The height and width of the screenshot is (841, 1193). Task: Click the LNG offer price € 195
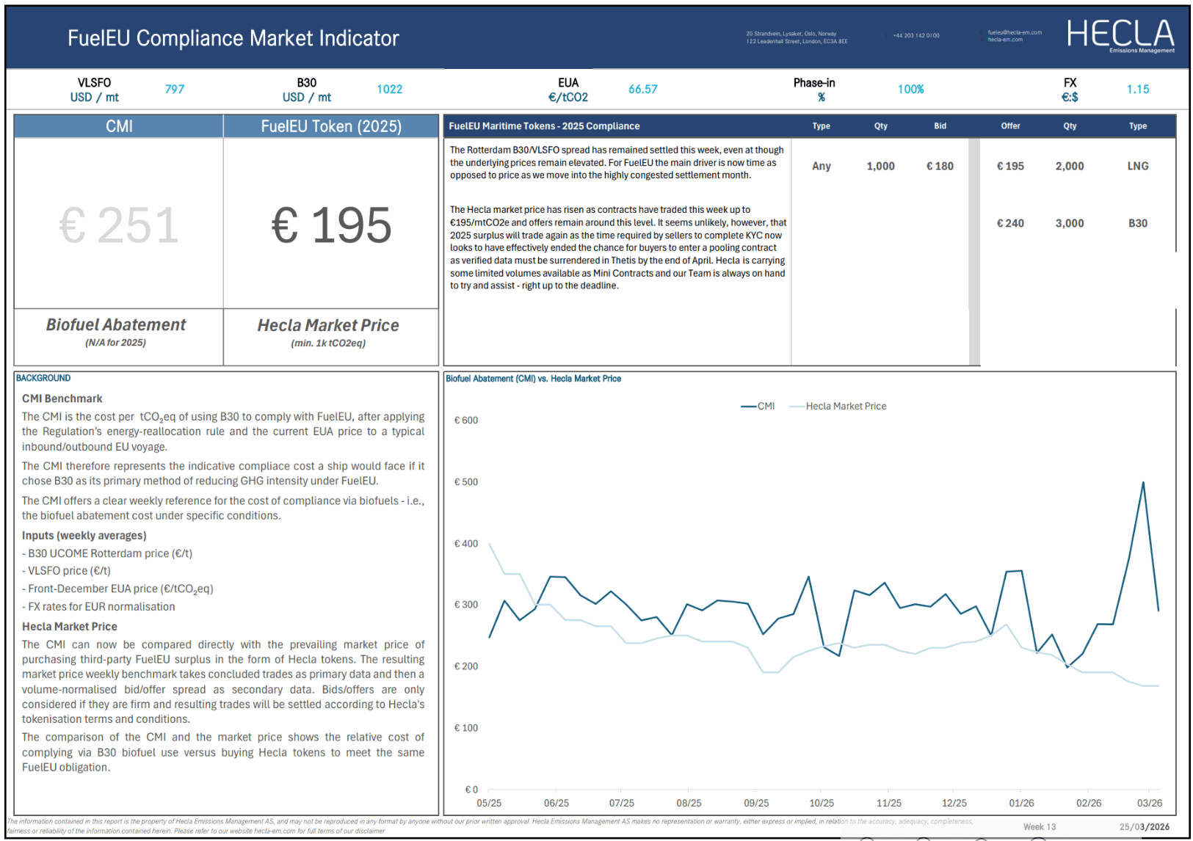coord(1010,167)
